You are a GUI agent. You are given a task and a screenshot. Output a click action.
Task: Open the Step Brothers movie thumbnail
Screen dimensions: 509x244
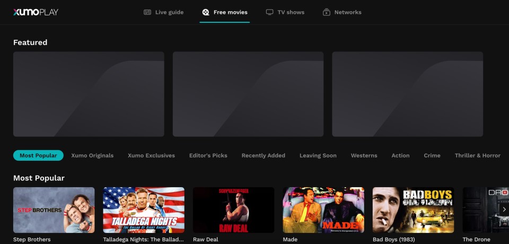pos(54,210)
